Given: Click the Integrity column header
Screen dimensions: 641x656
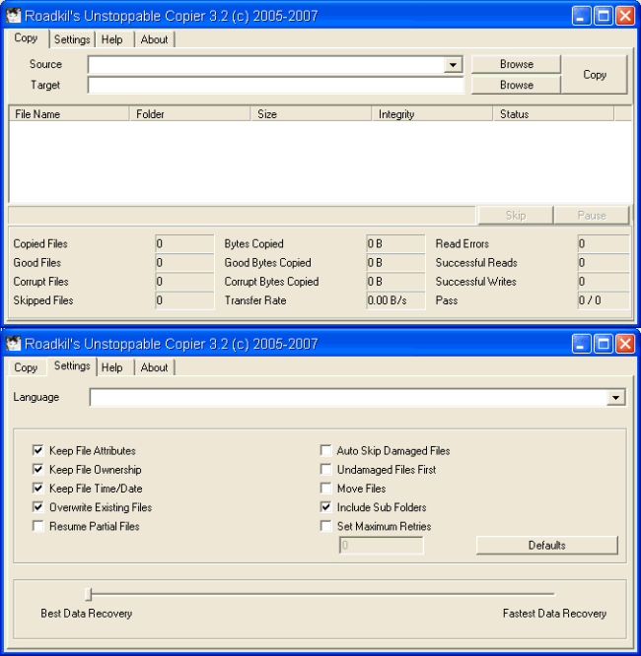Looking at the screenshot, I should pyautogui.click(x=432, y=114).
